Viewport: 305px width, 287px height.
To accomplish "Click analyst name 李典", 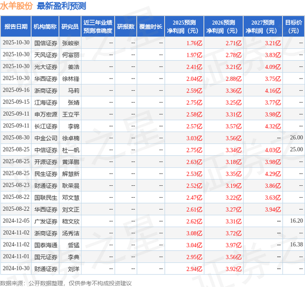I will point(74,257).
